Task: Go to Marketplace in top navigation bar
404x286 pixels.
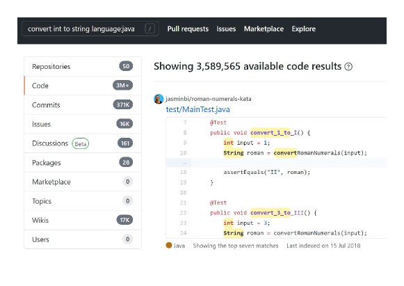Action: click(x=264, y=29)
